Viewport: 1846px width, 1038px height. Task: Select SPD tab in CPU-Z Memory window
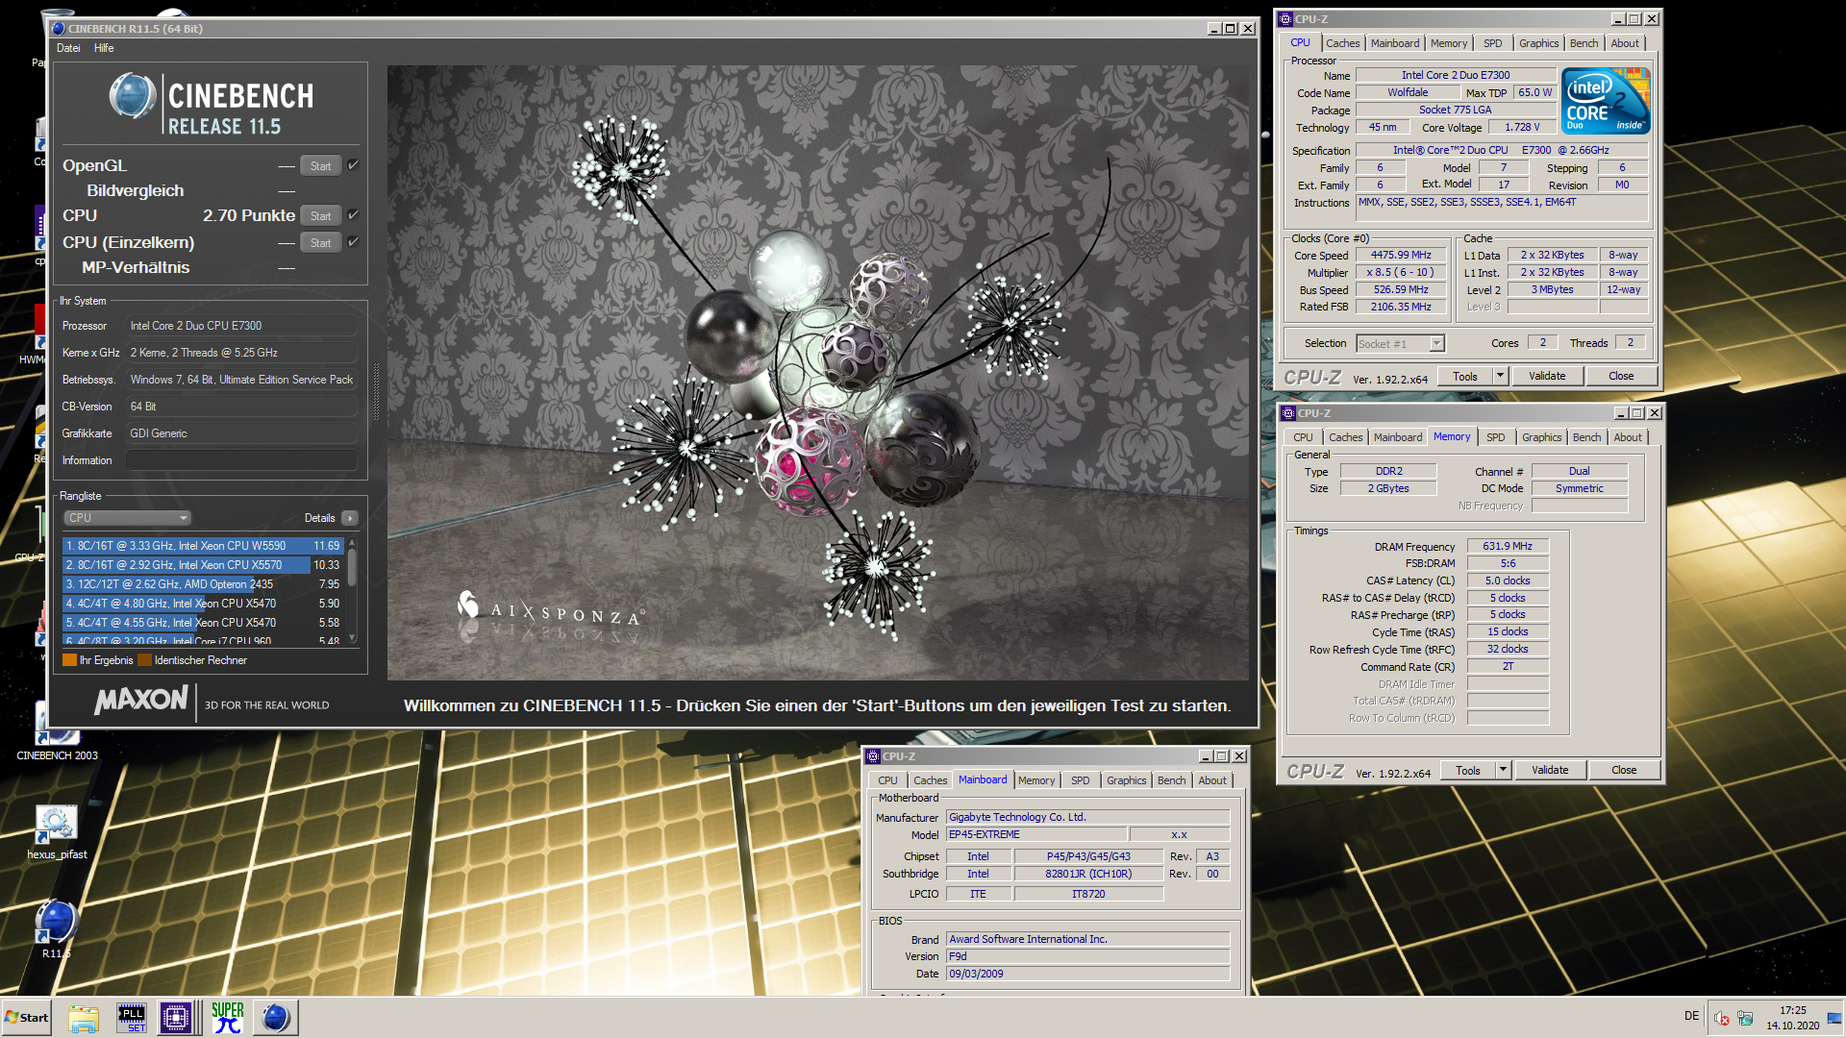click(1495, 437)
